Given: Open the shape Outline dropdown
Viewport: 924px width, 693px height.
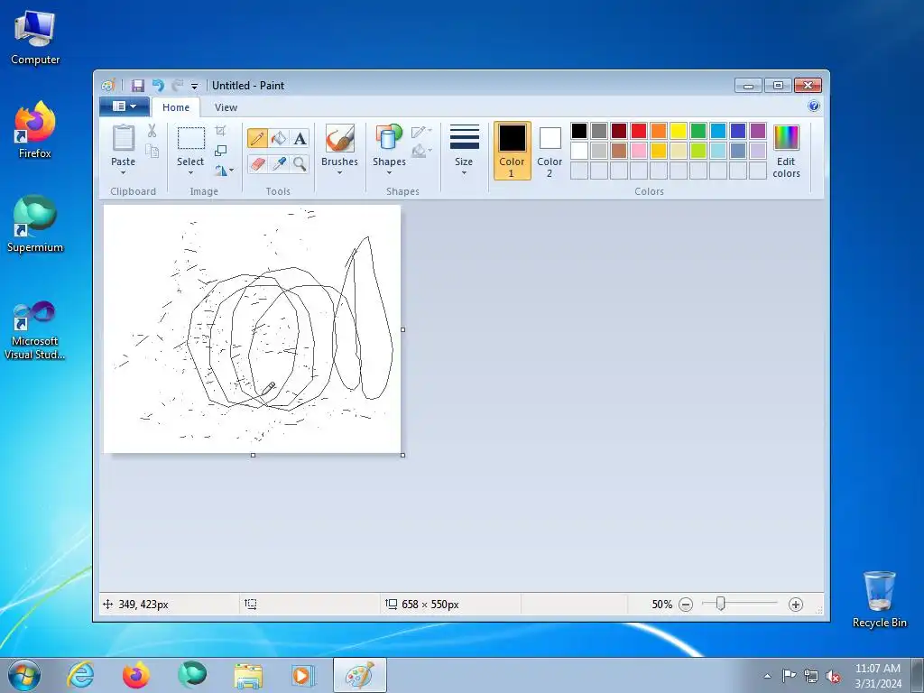Looking at the screenshot, I should pyautogui.click(x=421, y=132).
